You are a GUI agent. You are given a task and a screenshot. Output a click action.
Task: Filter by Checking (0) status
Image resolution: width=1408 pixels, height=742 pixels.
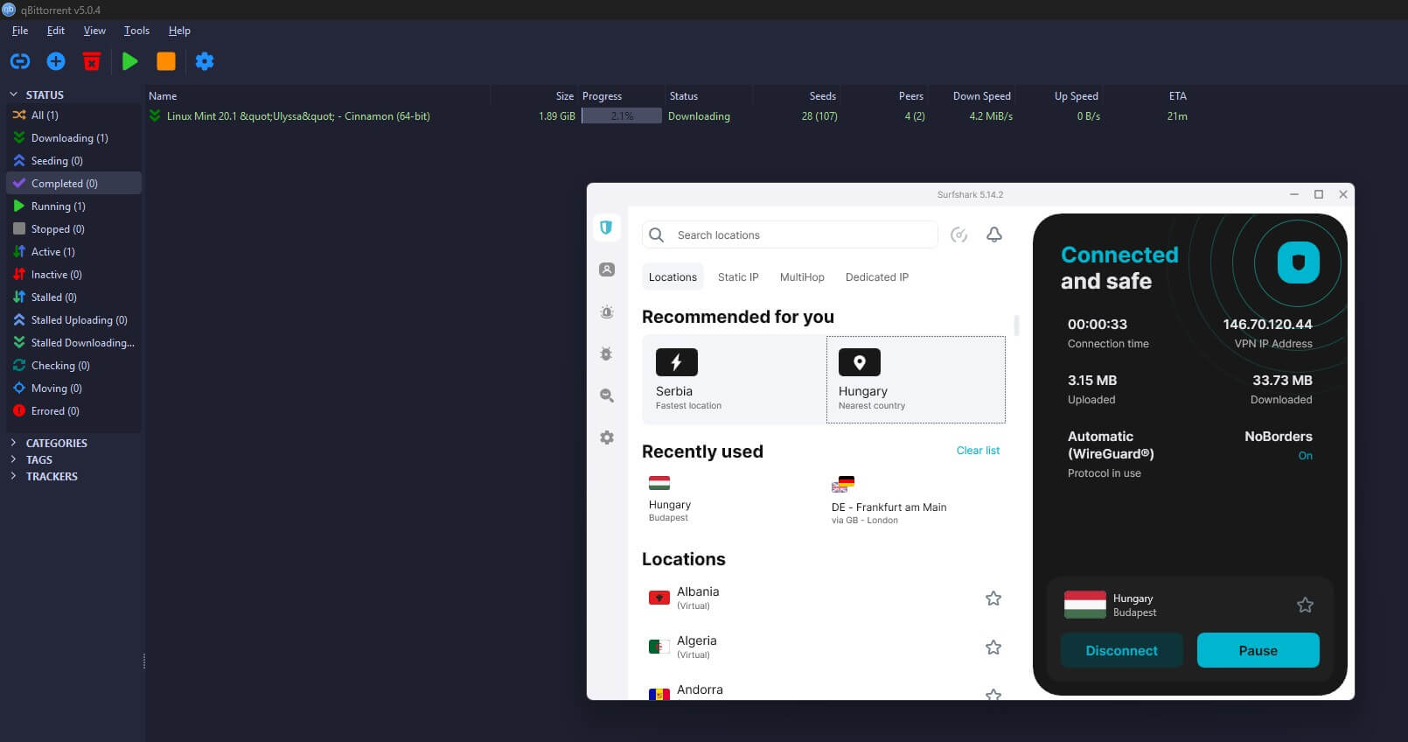coord(73,366)
